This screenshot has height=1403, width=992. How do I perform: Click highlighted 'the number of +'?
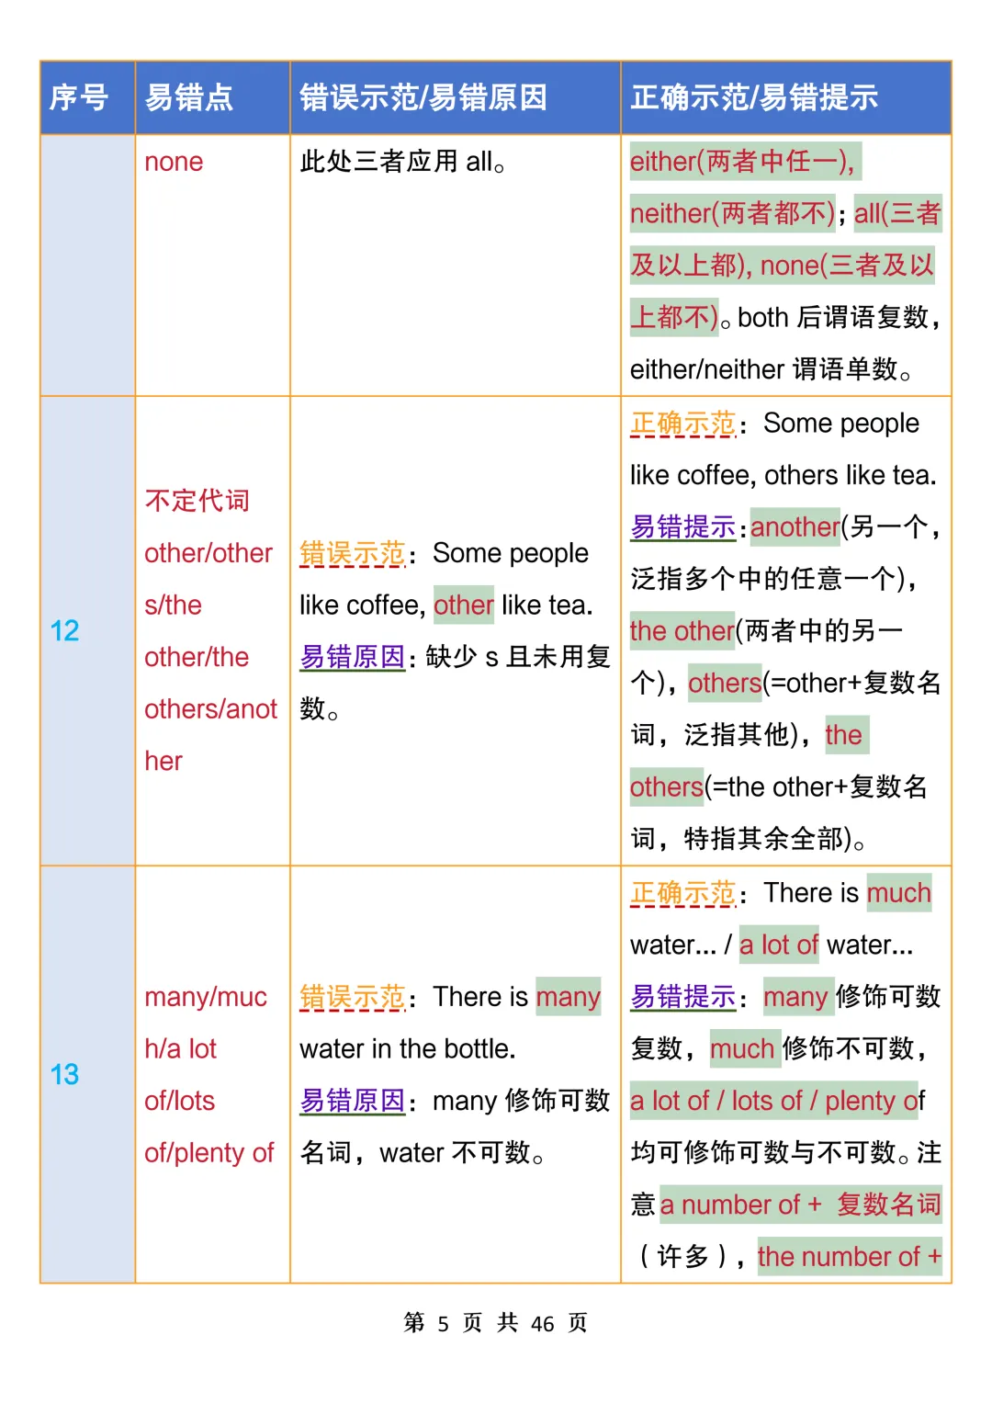pyautogui.click(x=850, y=1256)
